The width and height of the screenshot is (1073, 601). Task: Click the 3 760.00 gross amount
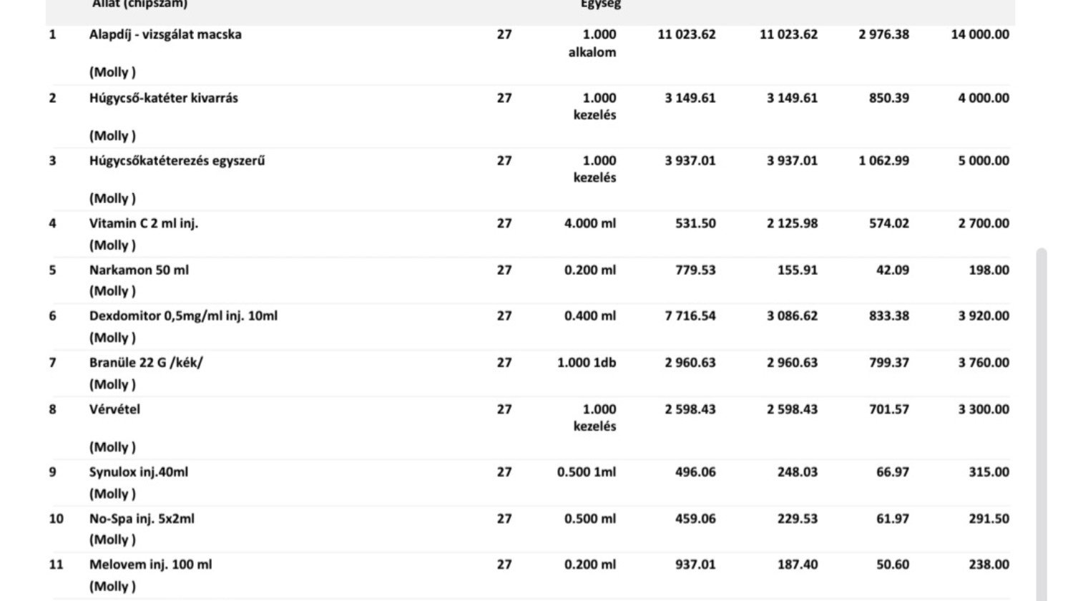983,363
